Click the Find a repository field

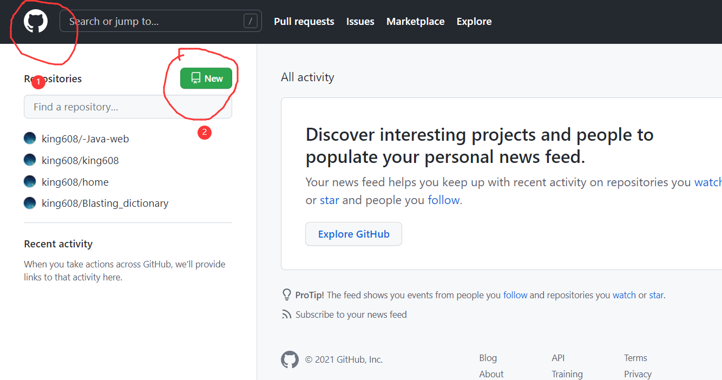pyautogui.click(x=128, y=107)
